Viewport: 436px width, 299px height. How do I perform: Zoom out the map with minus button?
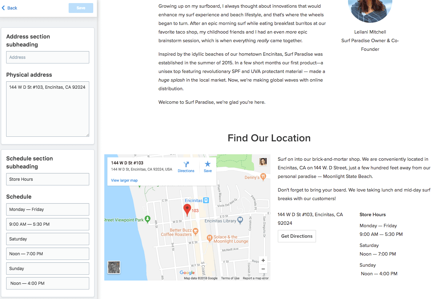click(x=263, y=269)
